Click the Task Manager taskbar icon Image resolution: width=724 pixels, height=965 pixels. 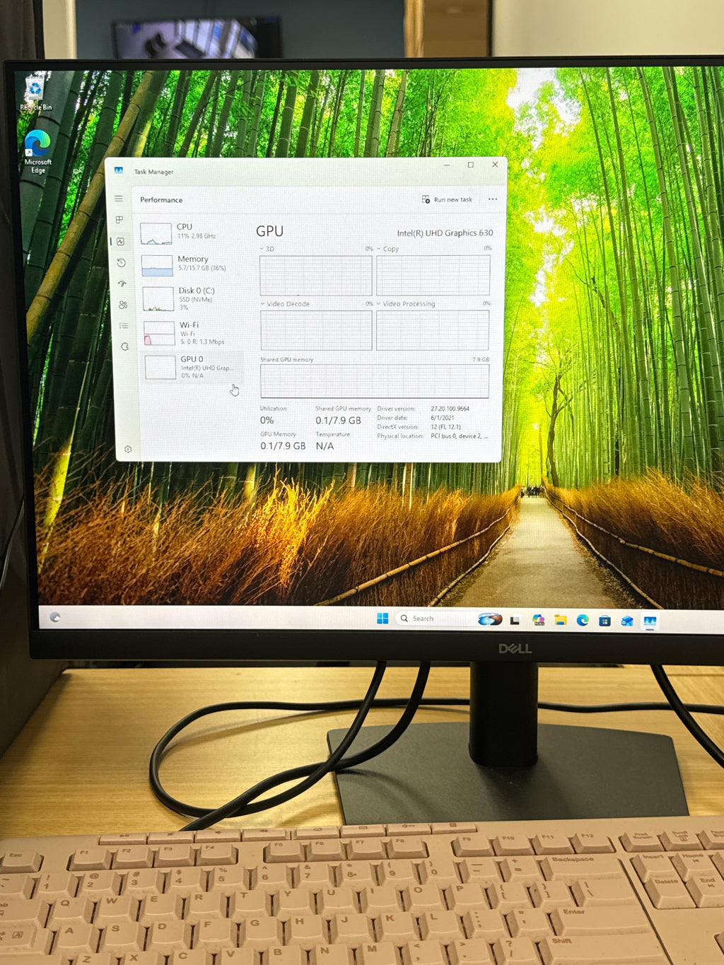click(x=650, y=621)
